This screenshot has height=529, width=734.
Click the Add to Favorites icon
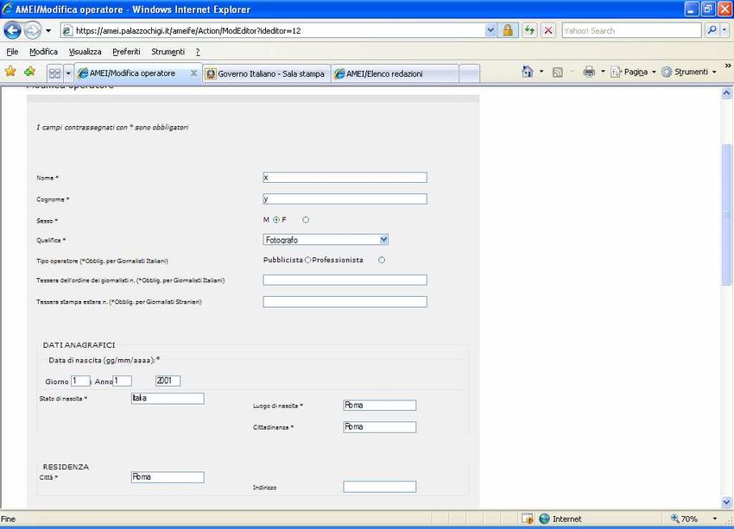29,72
